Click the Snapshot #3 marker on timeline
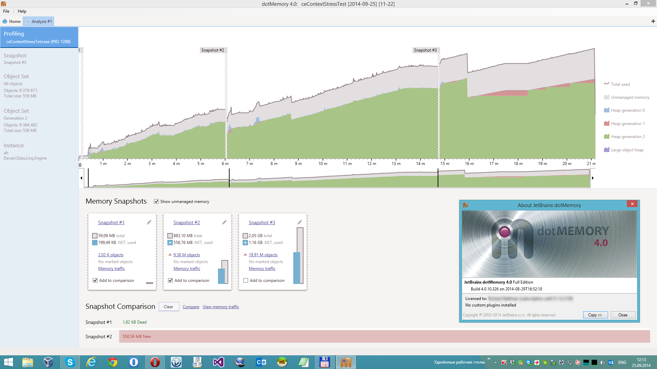The height and width of the screenshot is (369, 657). [425, 50]
